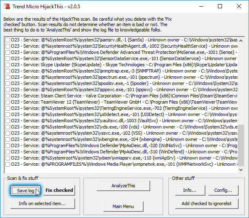249x218 pixels.
Task: Select checkbox for SNMPTRAP service
Action: [x=7, y=71]
